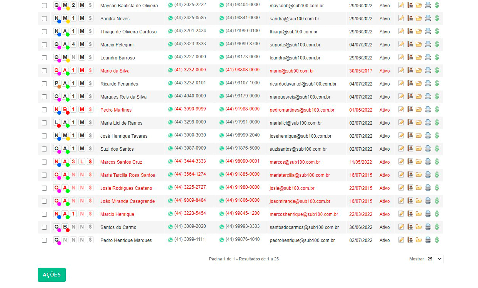Tick the checkbox next to Maria Lici de Ramos

(x=44, y=123)
